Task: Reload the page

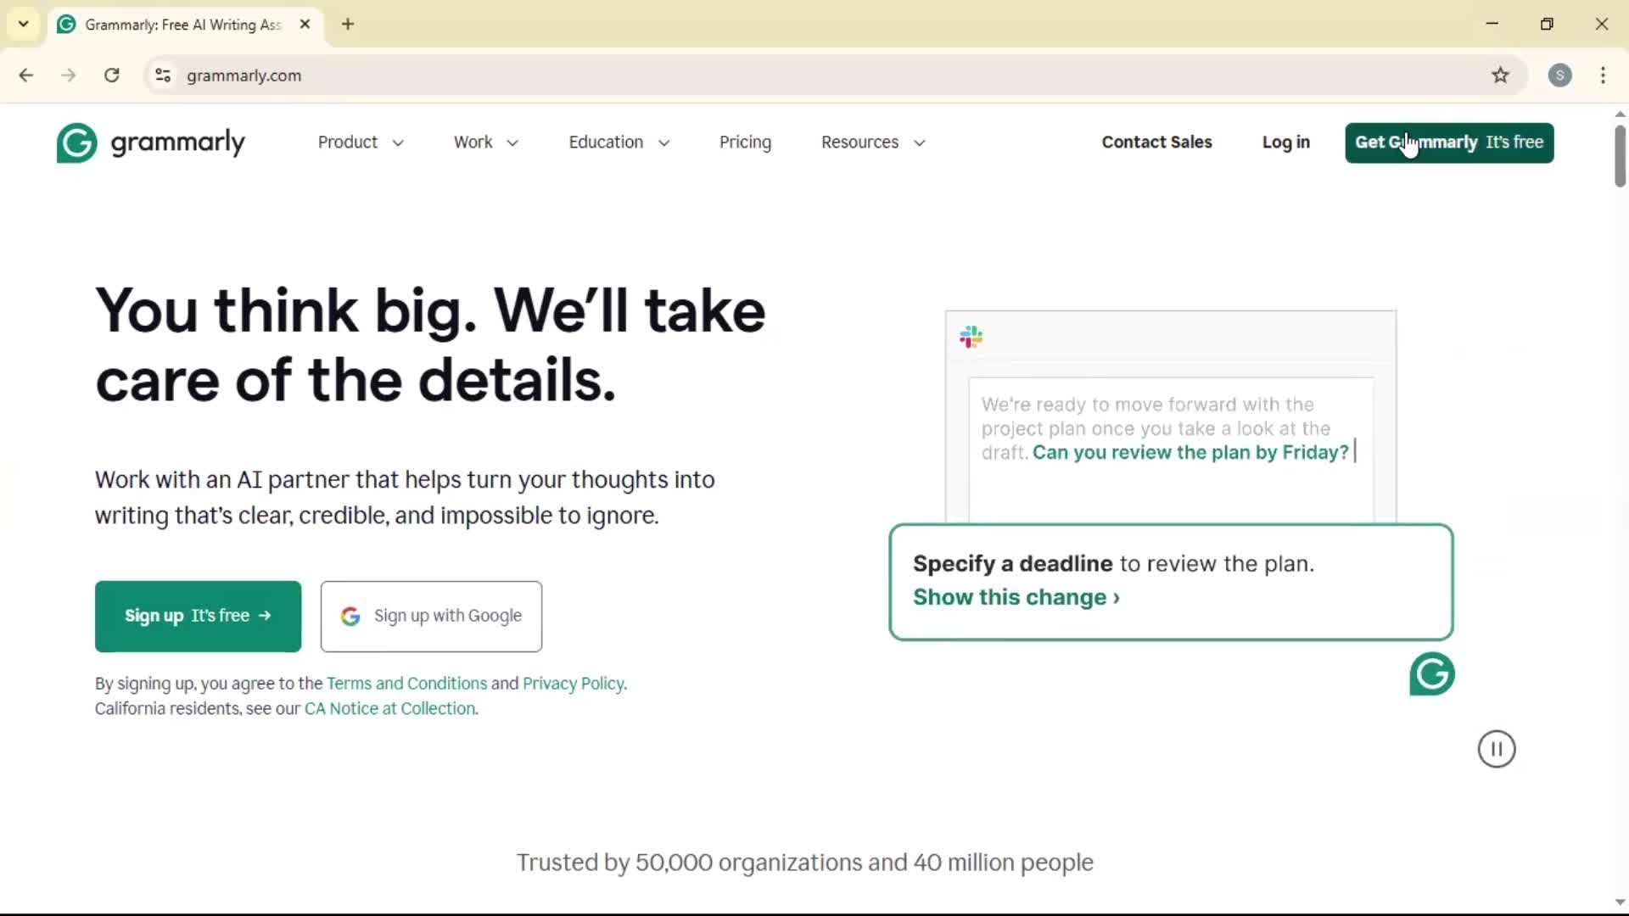Action: [x=111, y=75]
